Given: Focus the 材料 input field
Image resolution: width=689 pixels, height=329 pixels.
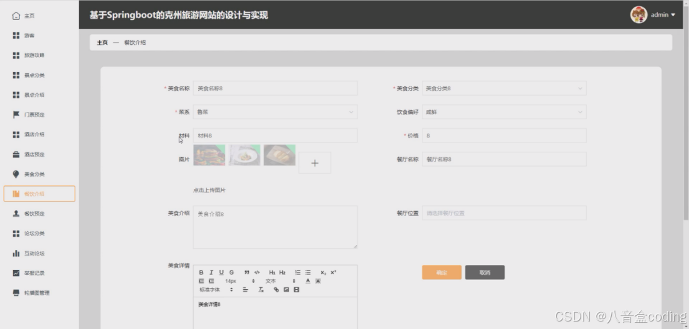Looking at the screenshot, I should [275, 136].
